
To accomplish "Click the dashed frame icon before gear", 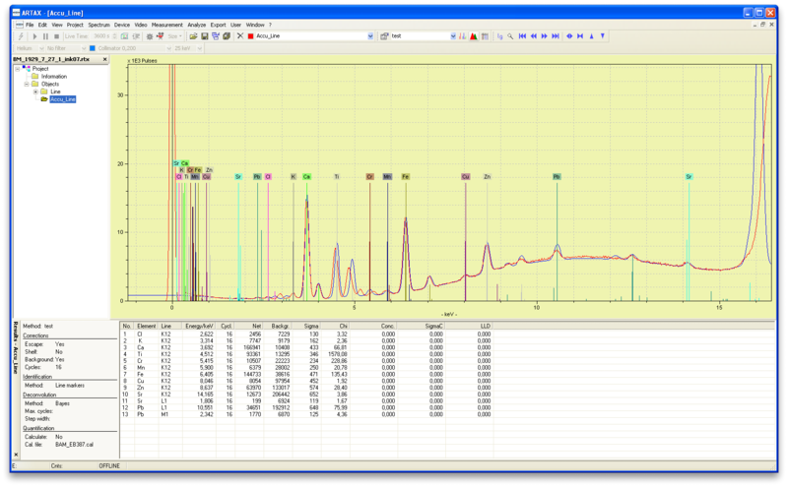I will click(136, 36).
